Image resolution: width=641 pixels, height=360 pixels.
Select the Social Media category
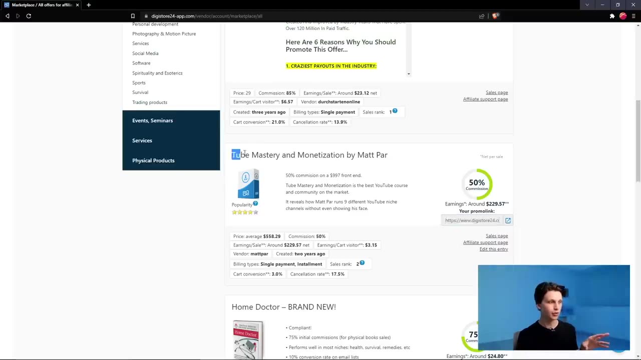(x=145, y=53)
